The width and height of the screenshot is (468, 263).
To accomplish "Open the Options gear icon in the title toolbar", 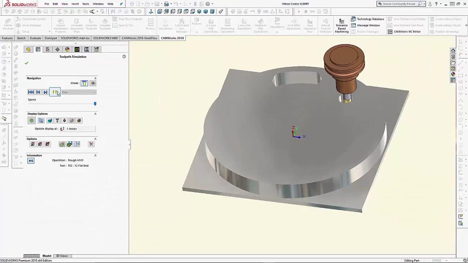I will click(x=208, y=4).
